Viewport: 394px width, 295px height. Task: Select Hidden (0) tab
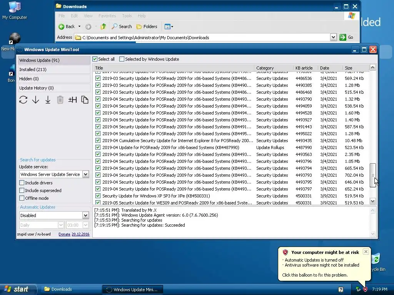54,79
